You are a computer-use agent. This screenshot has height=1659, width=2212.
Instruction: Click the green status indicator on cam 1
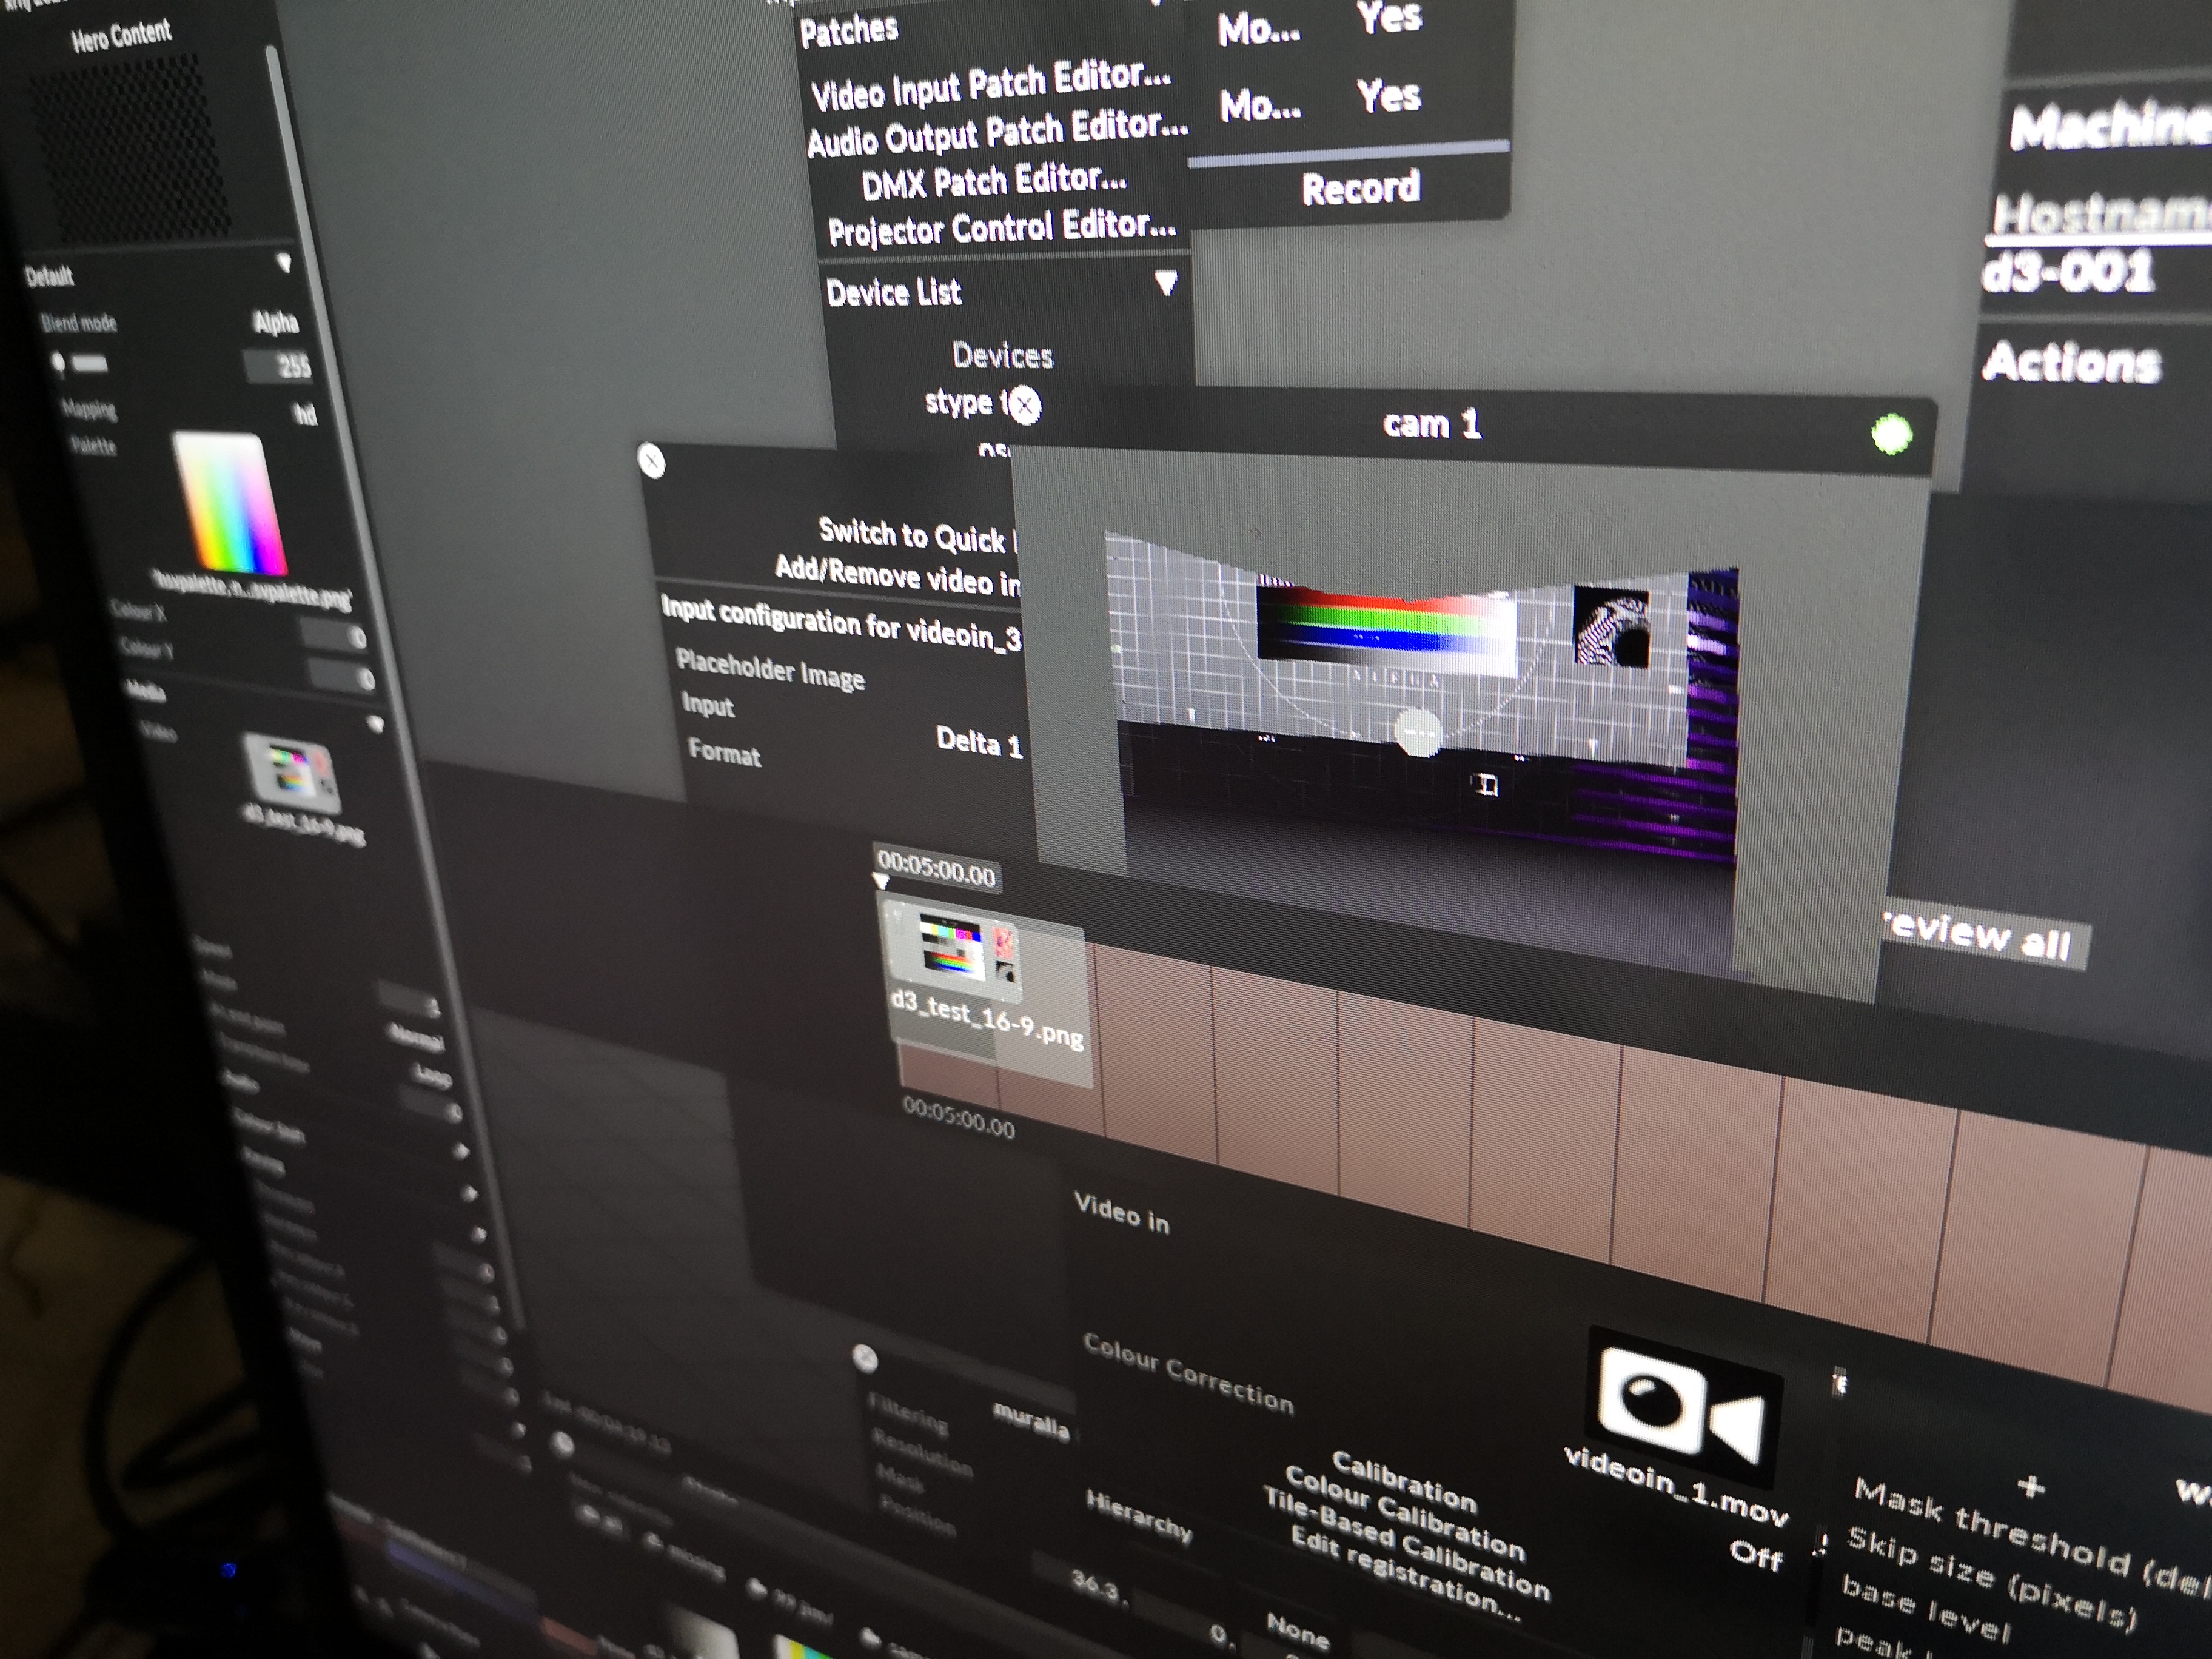point(1891,435)
